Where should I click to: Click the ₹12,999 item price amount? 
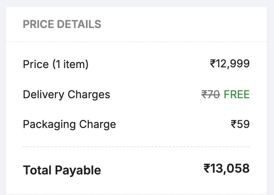click(x=230, y=64)
